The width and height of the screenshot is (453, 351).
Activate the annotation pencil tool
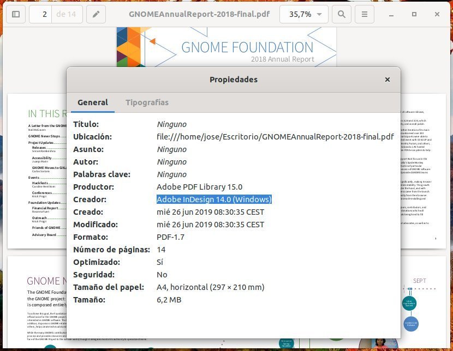pos(96,14)
